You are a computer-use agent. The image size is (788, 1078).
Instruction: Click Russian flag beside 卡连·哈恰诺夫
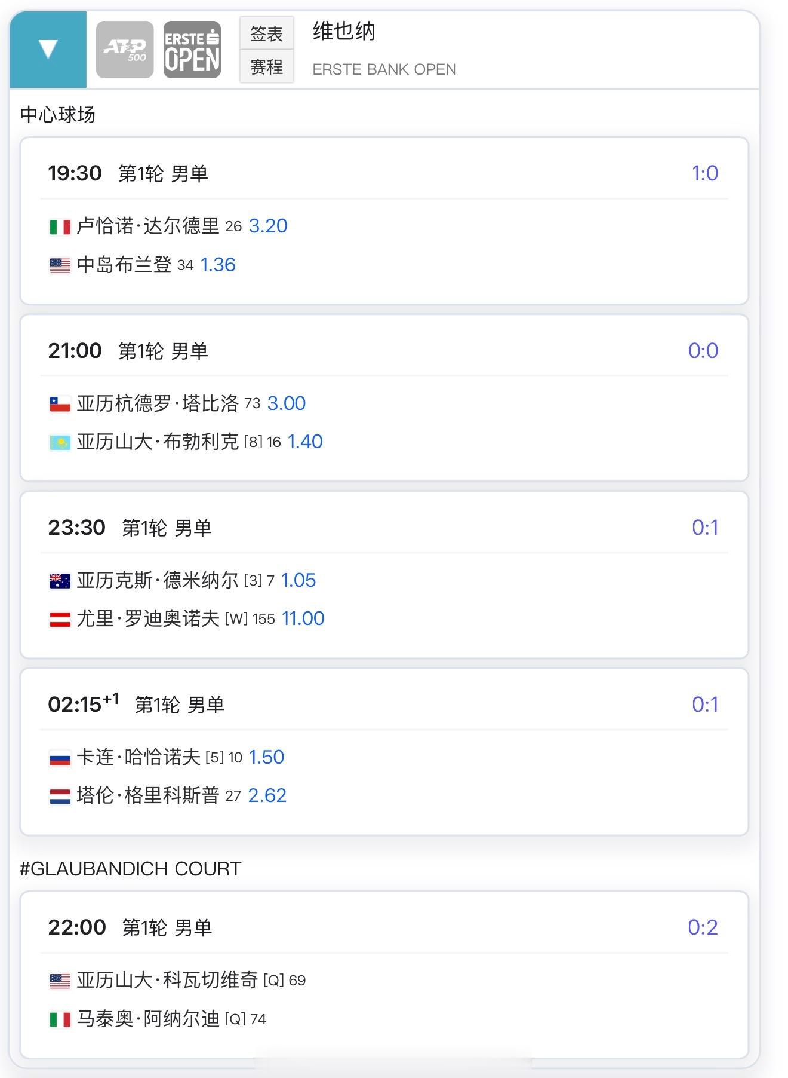click(x=60, y=758)
